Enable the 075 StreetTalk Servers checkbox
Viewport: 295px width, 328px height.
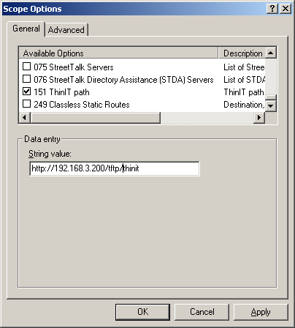point(26,67)
